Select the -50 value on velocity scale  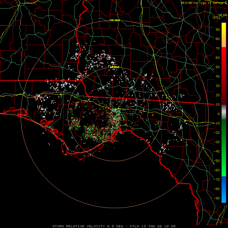click(x=217, y=161)
